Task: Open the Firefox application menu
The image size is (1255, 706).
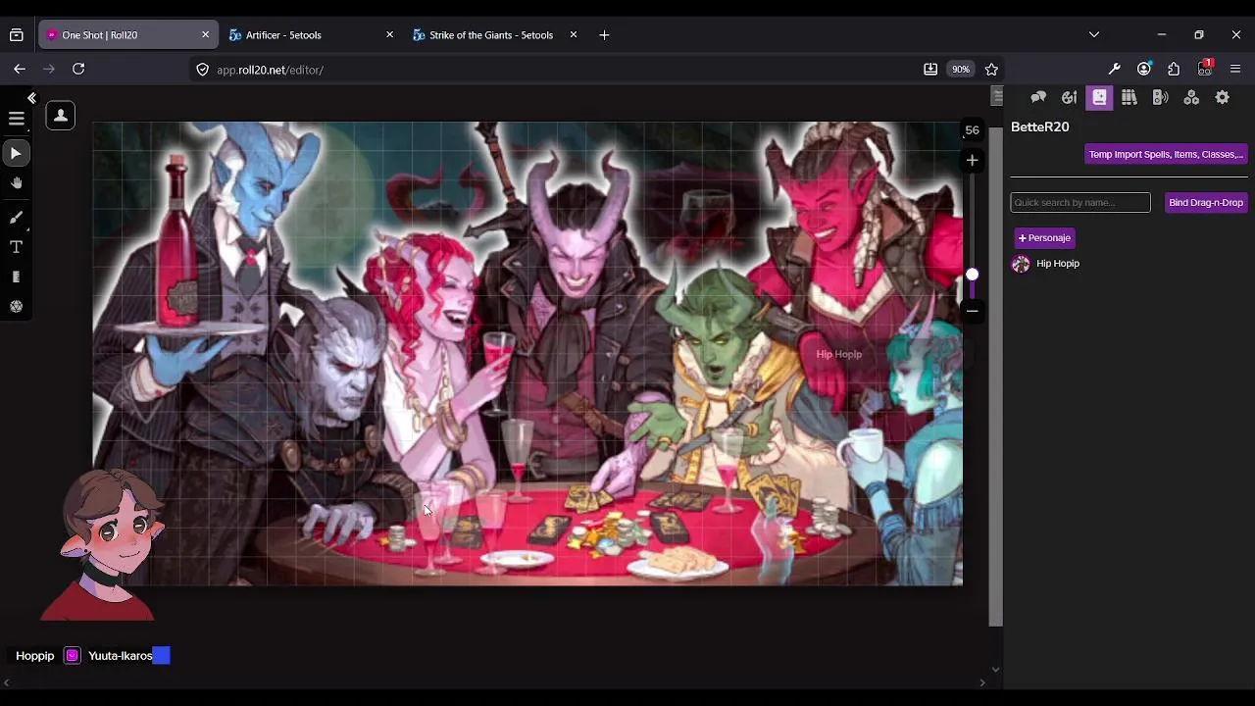Action: click(1235, 69)
